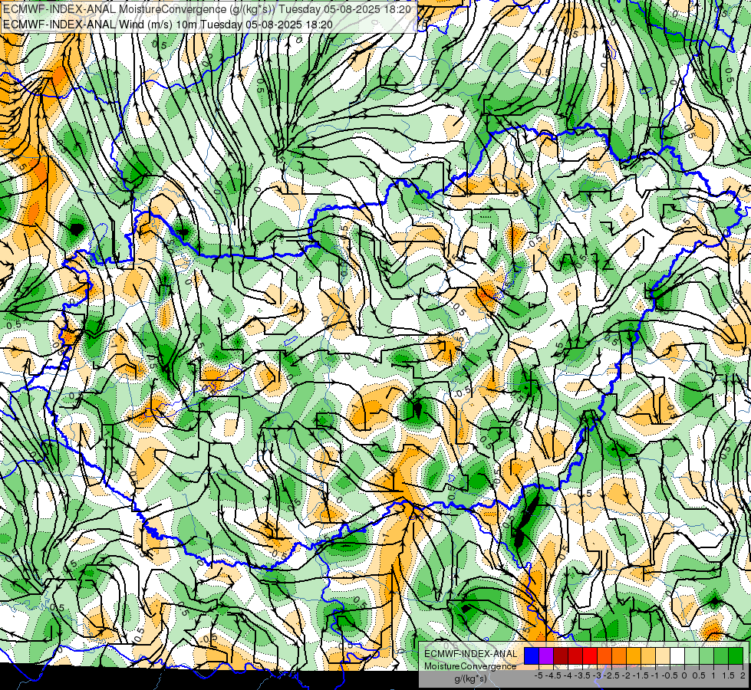Click the 2 tick label on legend scale
This screenshot has height=690, width=751.
743,675
